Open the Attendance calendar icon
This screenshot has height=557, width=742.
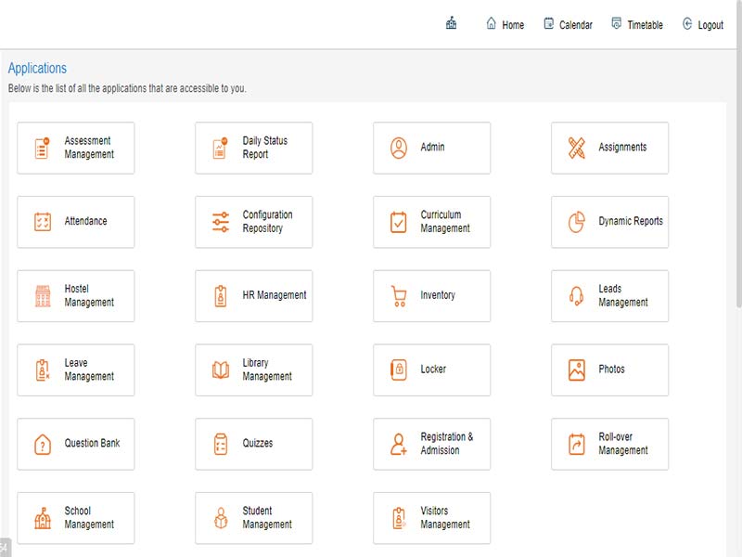[42, 222]
